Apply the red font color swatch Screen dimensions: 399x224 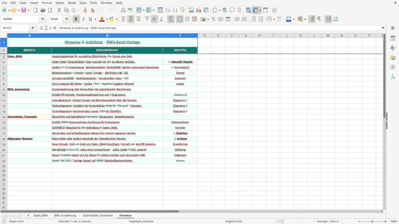tap(102, 19)
